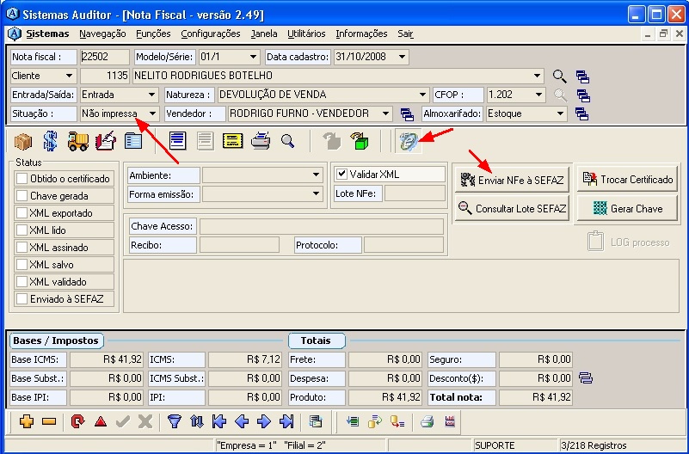Click the icon next to Desconto($) value

tap(586, 378)
